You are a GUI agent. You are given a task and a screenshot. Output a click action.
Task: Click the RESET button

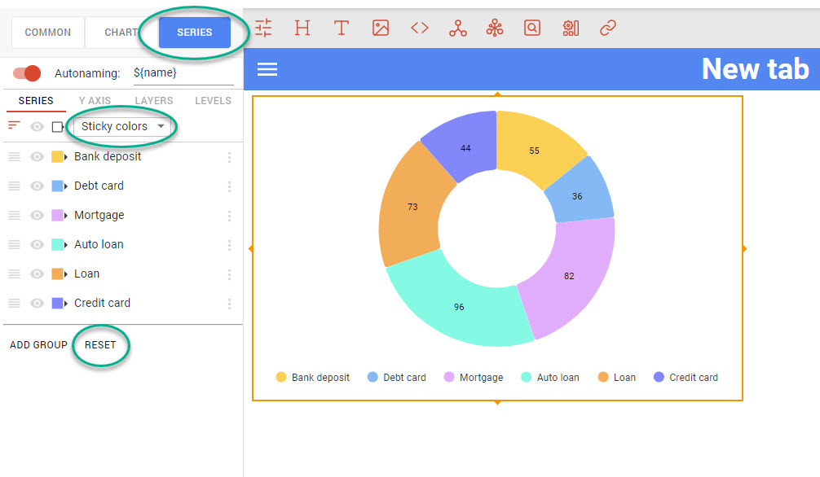[x=100, y=344]
